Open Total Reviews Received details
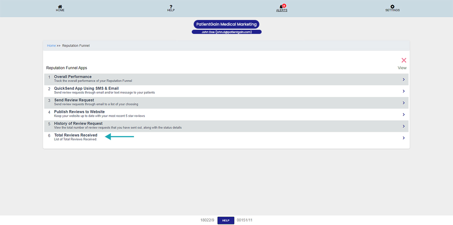This screenshot has width=453, height=225. (404, 138)
